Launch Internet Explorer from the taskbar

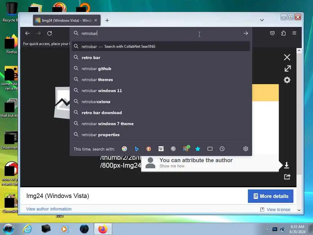pyautogui.click(x=27, y=229)
